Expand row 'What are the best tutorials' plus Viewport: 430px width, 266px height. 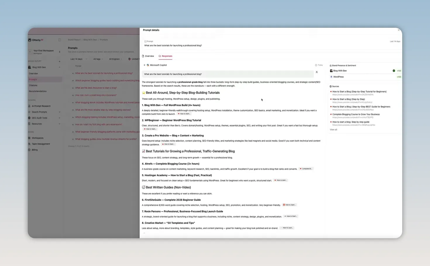pos(73,73)
